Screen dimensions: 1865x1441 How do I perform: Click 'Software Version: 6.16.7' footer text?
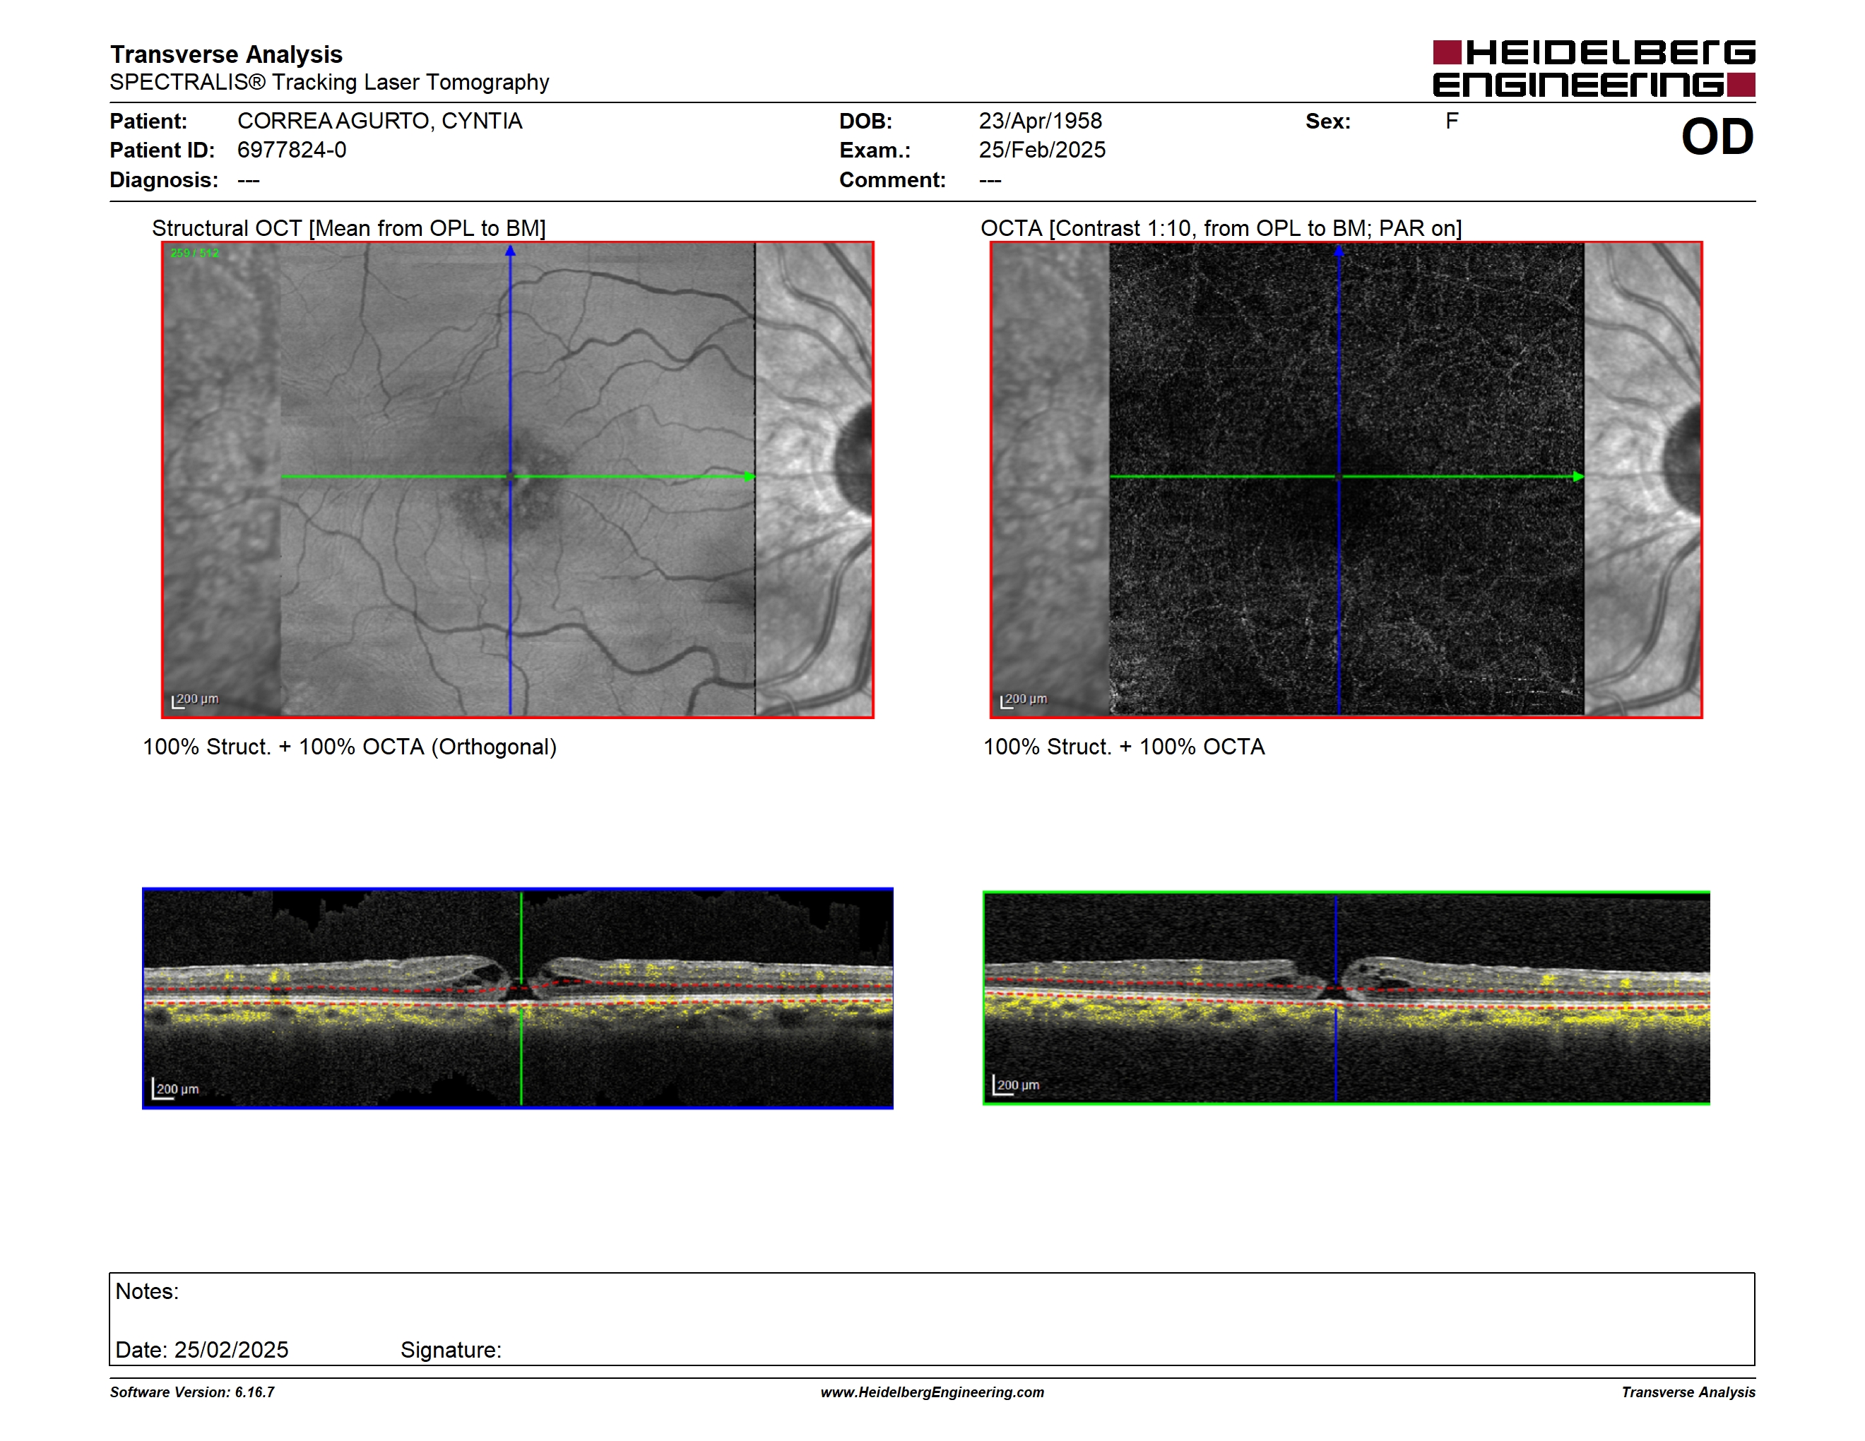click(192, 1392)
